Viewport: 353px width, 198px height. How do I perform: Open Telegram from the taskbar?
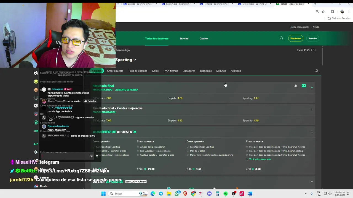[x=161, y=194]
